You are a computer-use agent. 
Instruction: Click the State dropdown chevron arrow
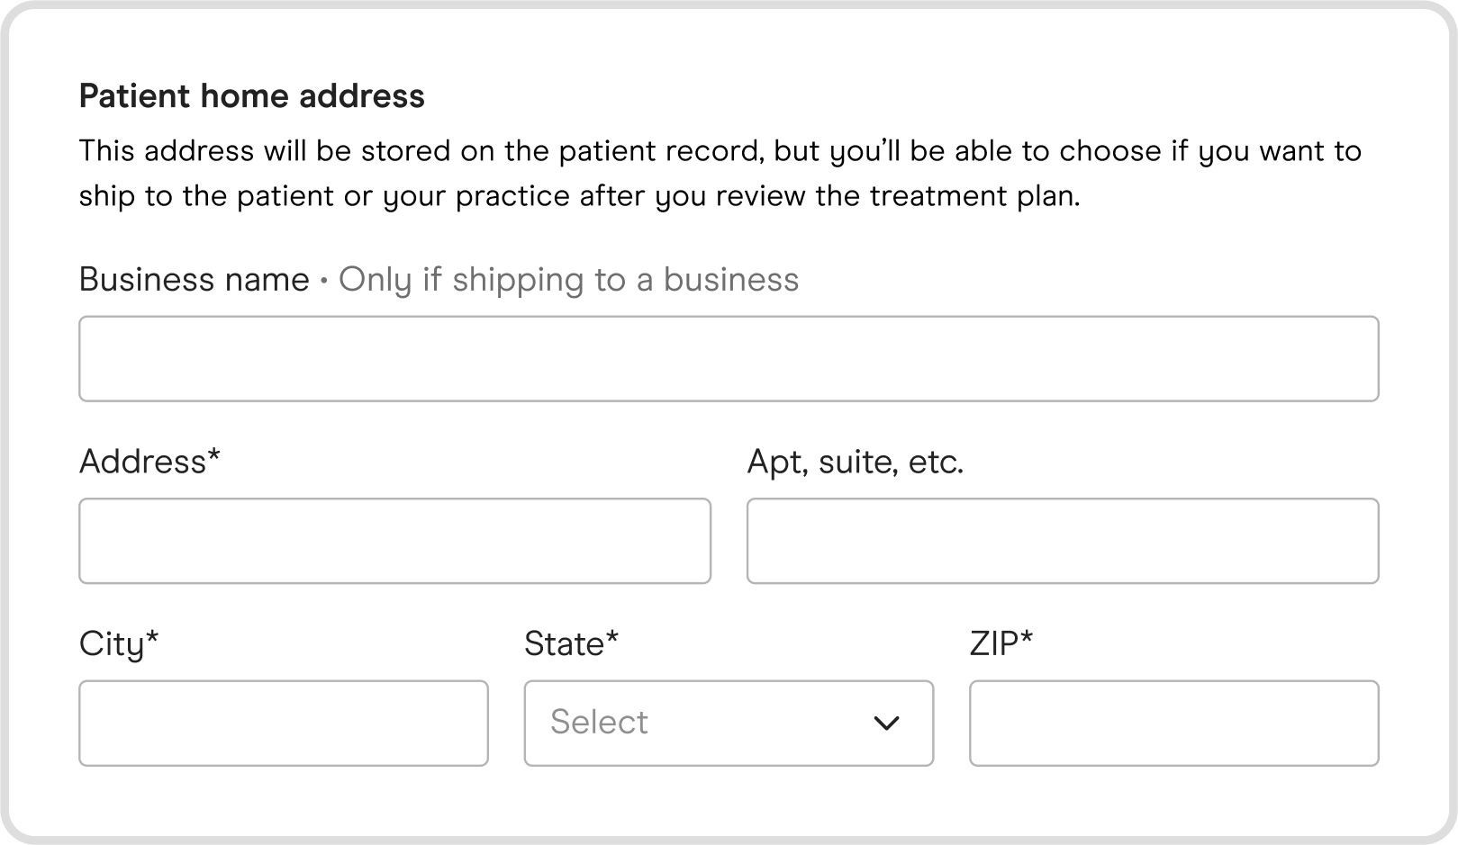[x=886, y=723]
